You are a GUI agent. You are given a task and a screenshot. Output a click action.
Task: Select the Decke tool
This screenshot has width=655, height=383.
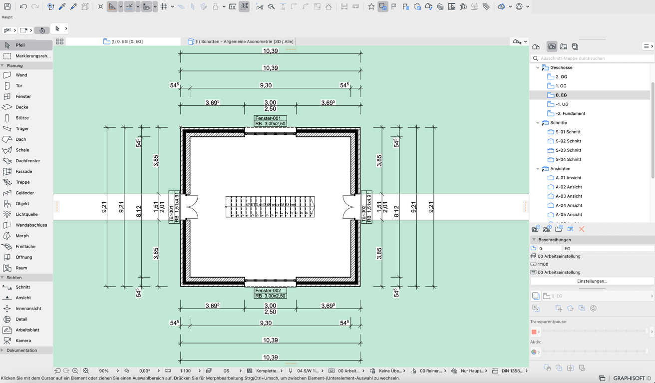(26, 107)
